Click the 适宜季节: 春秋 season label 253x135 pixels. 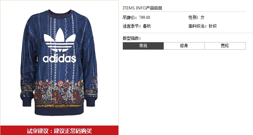pyautogui.click(x=137, y=26)
